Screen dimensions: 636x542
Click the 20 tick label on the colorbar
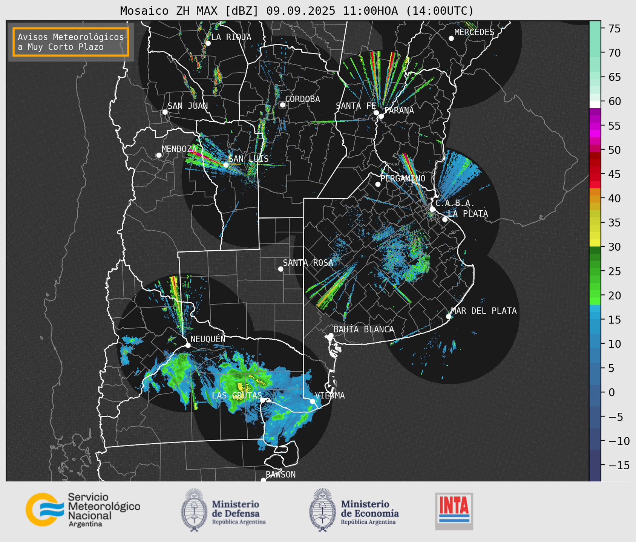(614, 295)
